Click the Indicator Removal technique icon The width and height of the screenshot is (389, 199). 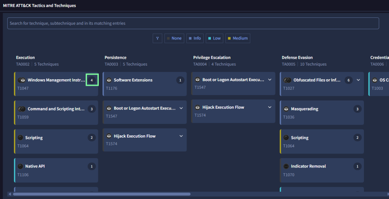(x=286, y=166)
